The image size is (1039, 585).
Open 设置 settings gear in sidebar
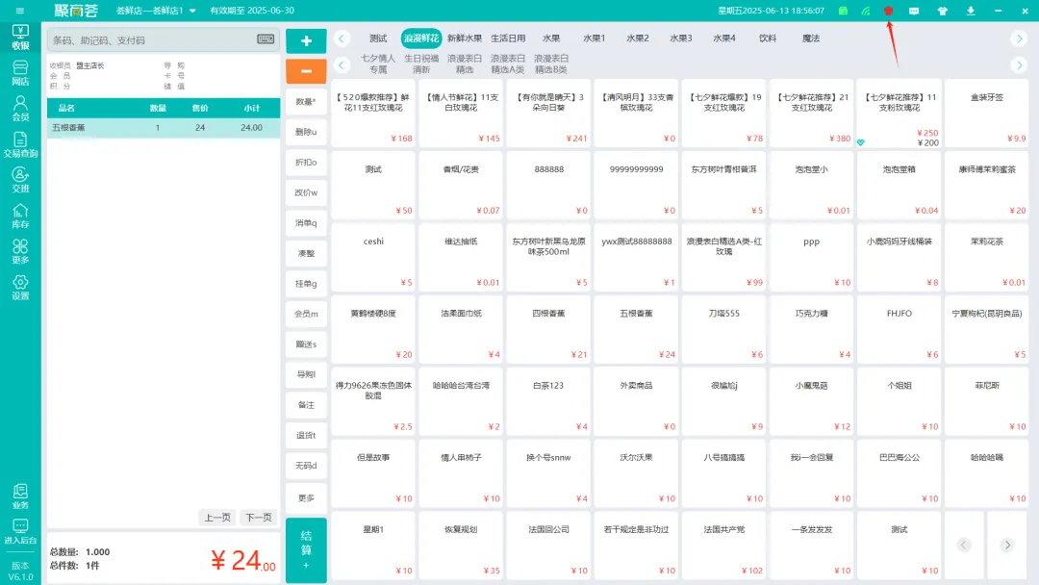pyautogui.click(x=20, y=287)
